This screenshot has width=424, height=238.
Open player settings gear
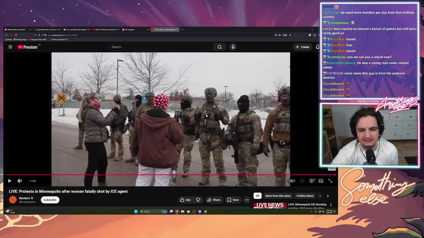pyautogui.click(x=312, y=181)
